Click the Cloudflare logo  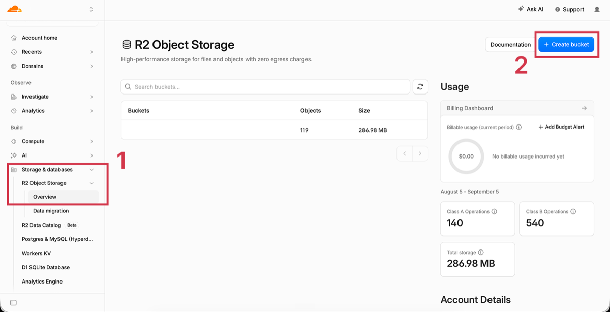(14, 9)
